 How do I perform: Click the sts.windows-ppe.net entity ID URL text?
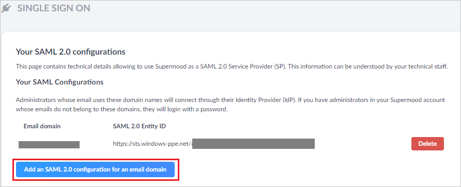click(x=152, y=144)
